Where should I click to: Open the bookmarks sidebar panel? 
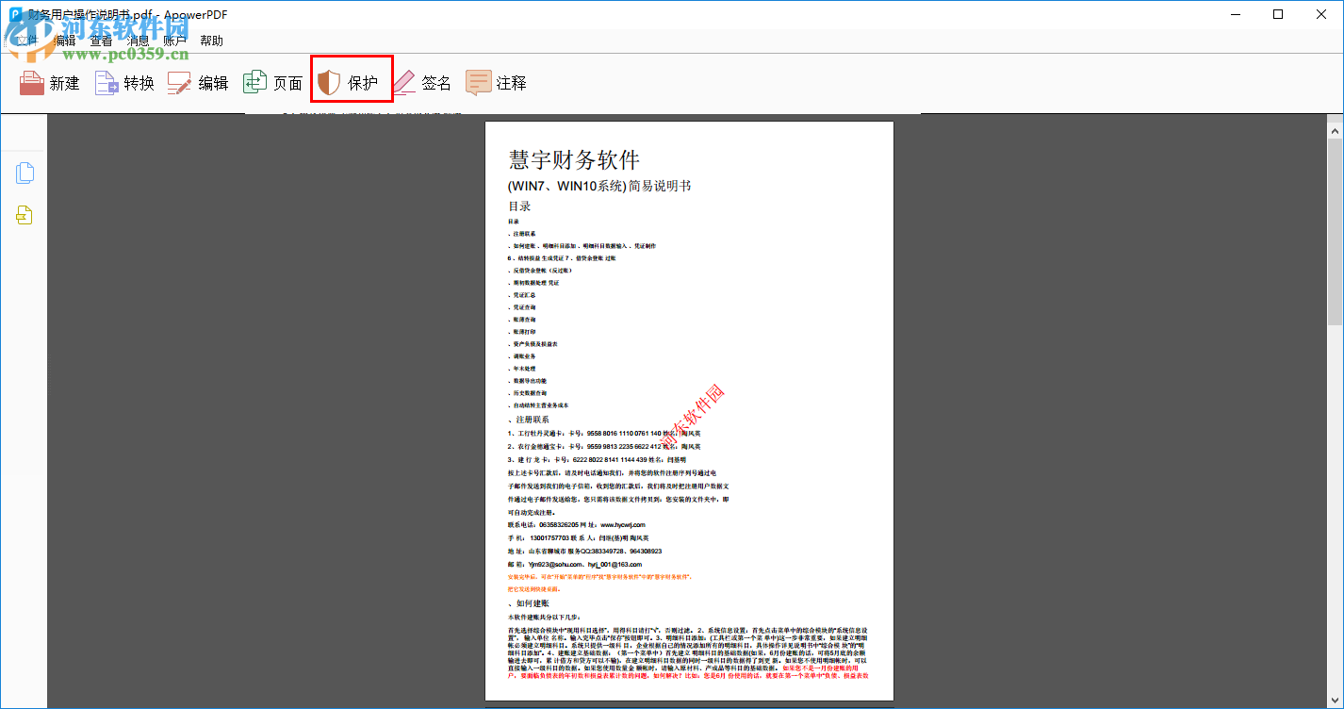click(25, 215)
